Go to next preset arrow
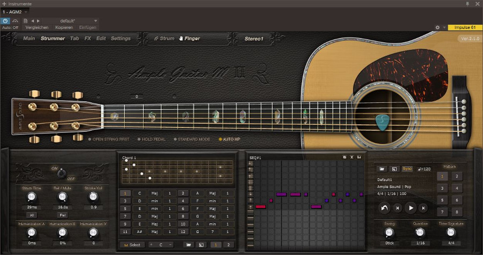Image resolution: width=483 pixels, height=255 pixels. [x=38, y=21]
